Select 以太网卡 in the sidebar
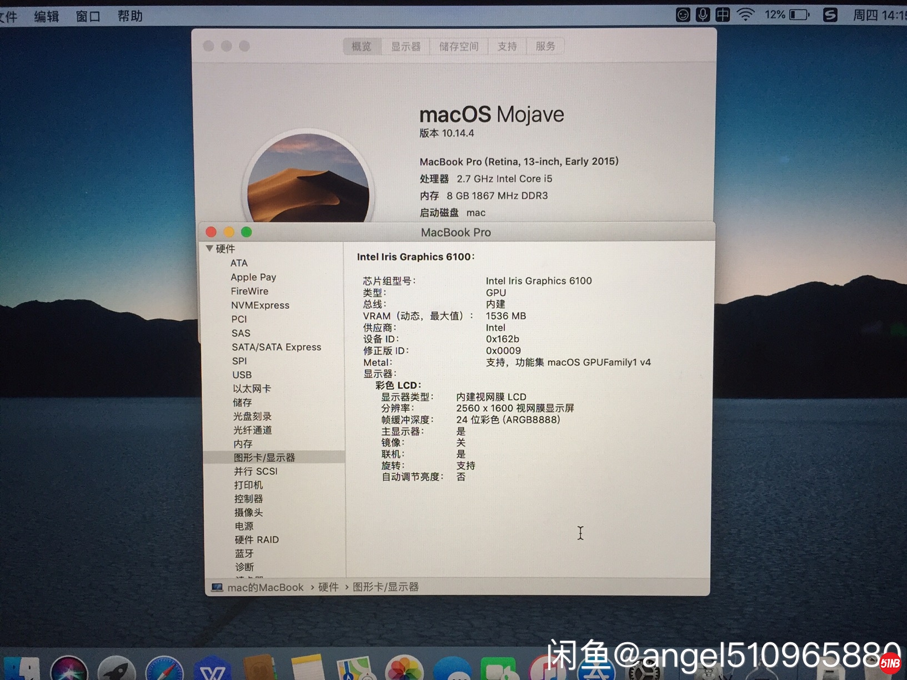 252,389
